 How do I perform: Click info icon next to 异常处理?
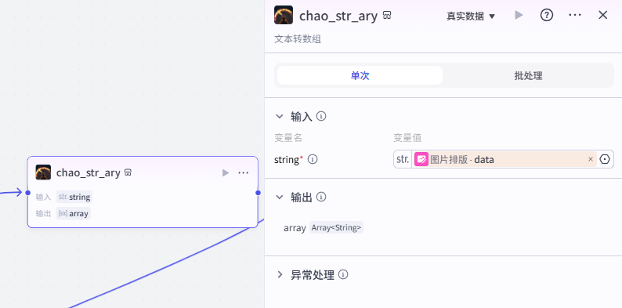344,274
